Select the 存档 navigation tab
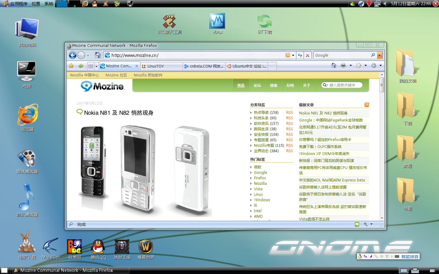The image size is (439, 274). pyautogui.click(x=290, y=86)
